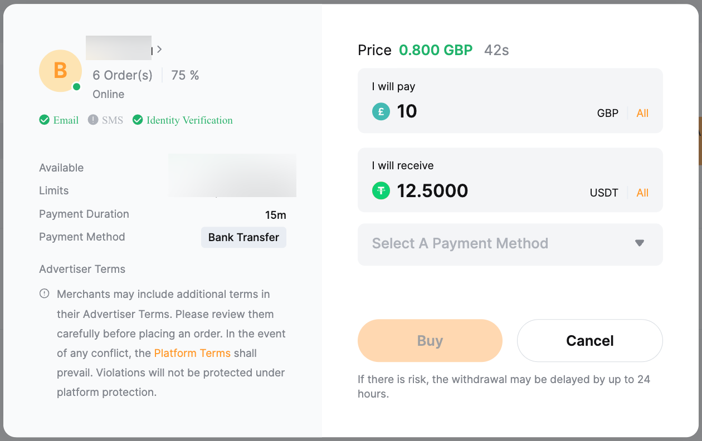Click the Bank Transfer payment tag
Image resolution: width=702 pixels, height=441 pixels.
pos(243,237)
